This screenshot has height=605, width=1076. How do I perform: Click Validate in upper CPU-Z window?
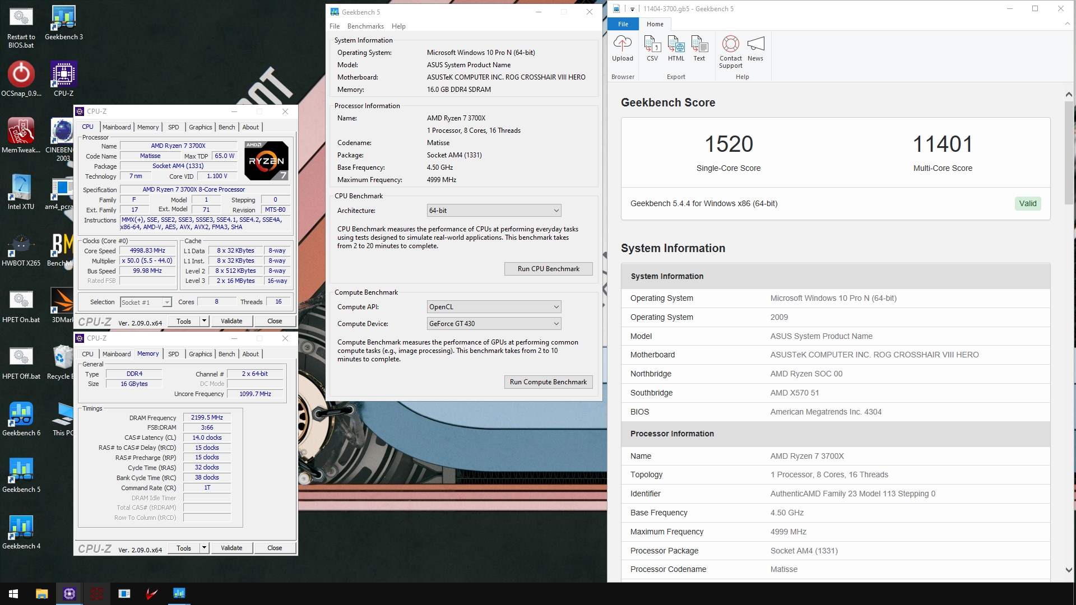click(x=231, y=321)
